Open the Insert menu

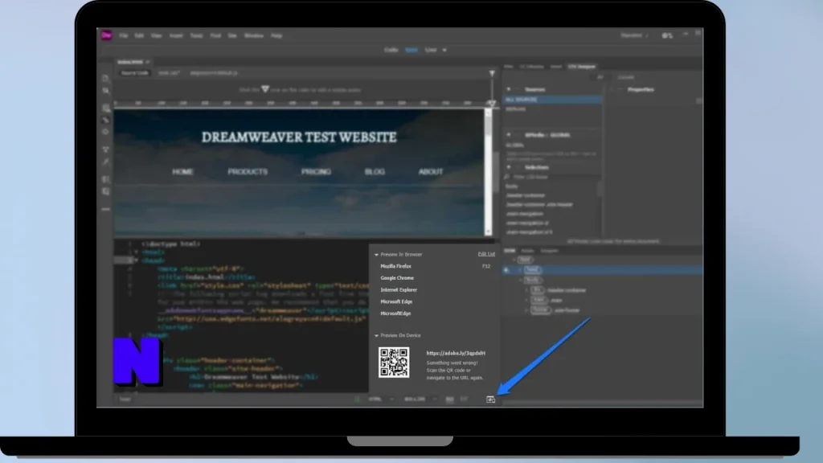(176, 35)
